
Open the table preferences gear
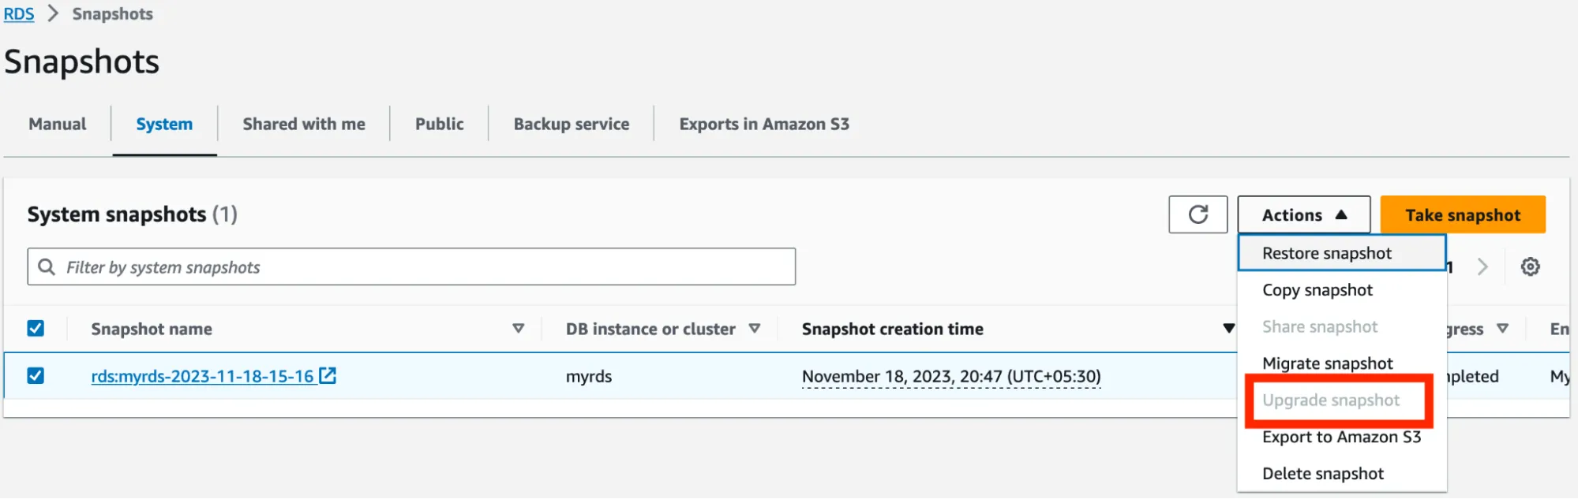click(x=1530, y=266)
